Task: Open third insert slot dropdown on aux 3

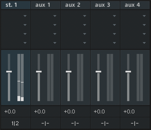Action: point(114,34)
